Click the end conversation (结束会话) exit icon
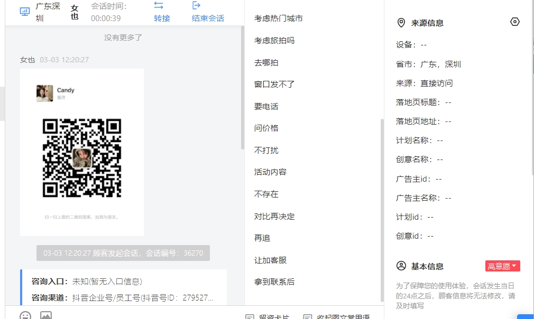This screenshot has width=534, height=319. (x=196, y=5)
